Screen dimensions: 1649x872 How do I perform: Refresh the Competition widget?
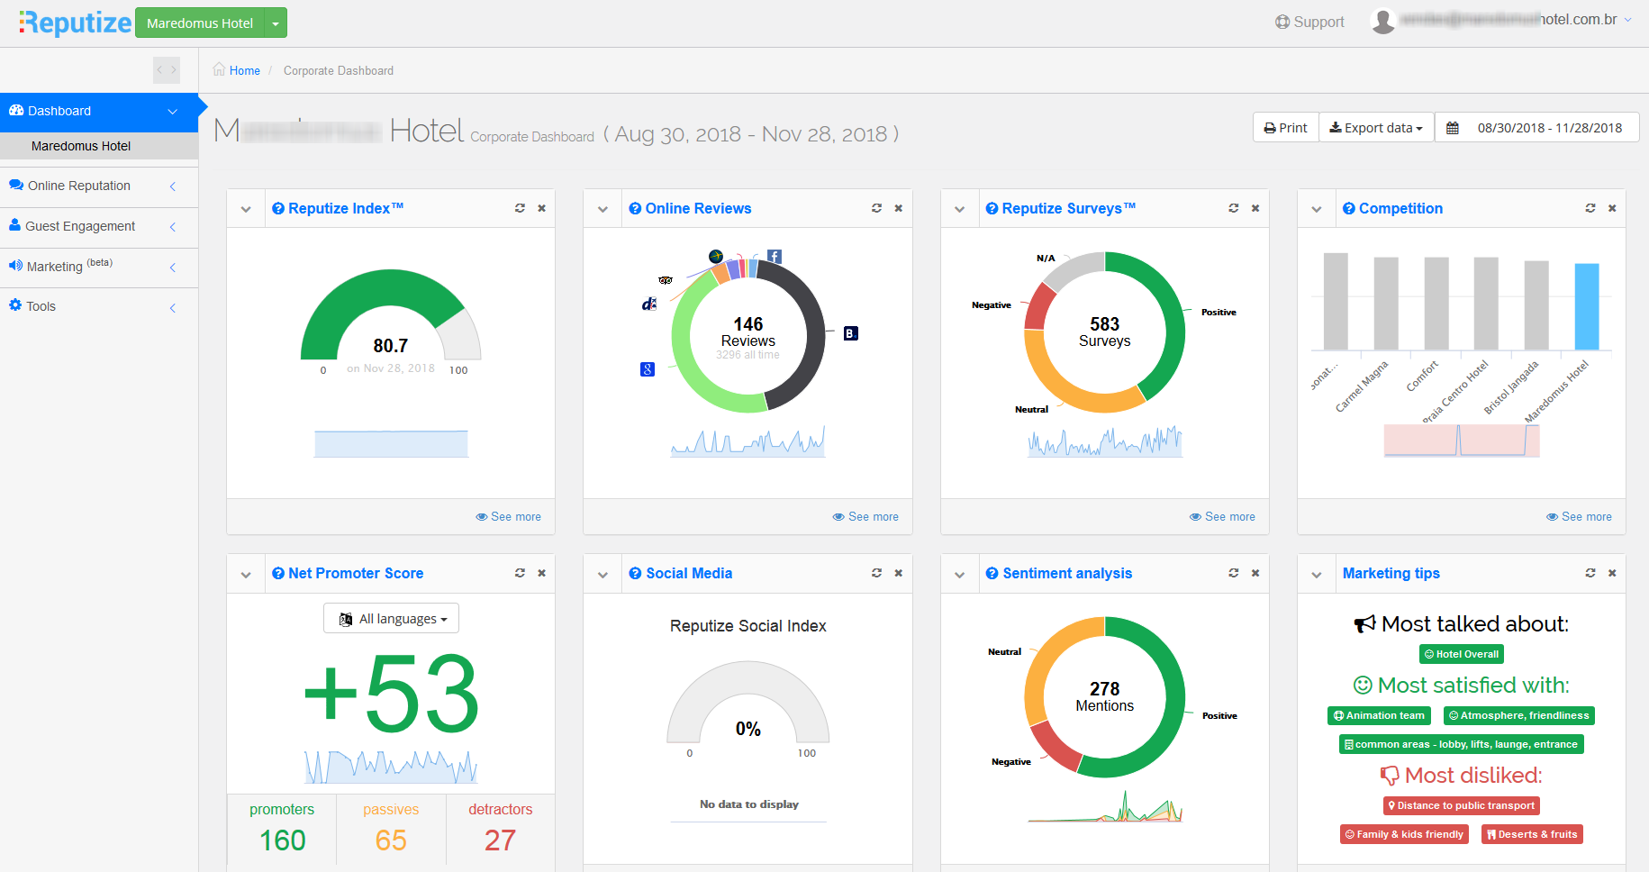click(x=1590, y=208)
